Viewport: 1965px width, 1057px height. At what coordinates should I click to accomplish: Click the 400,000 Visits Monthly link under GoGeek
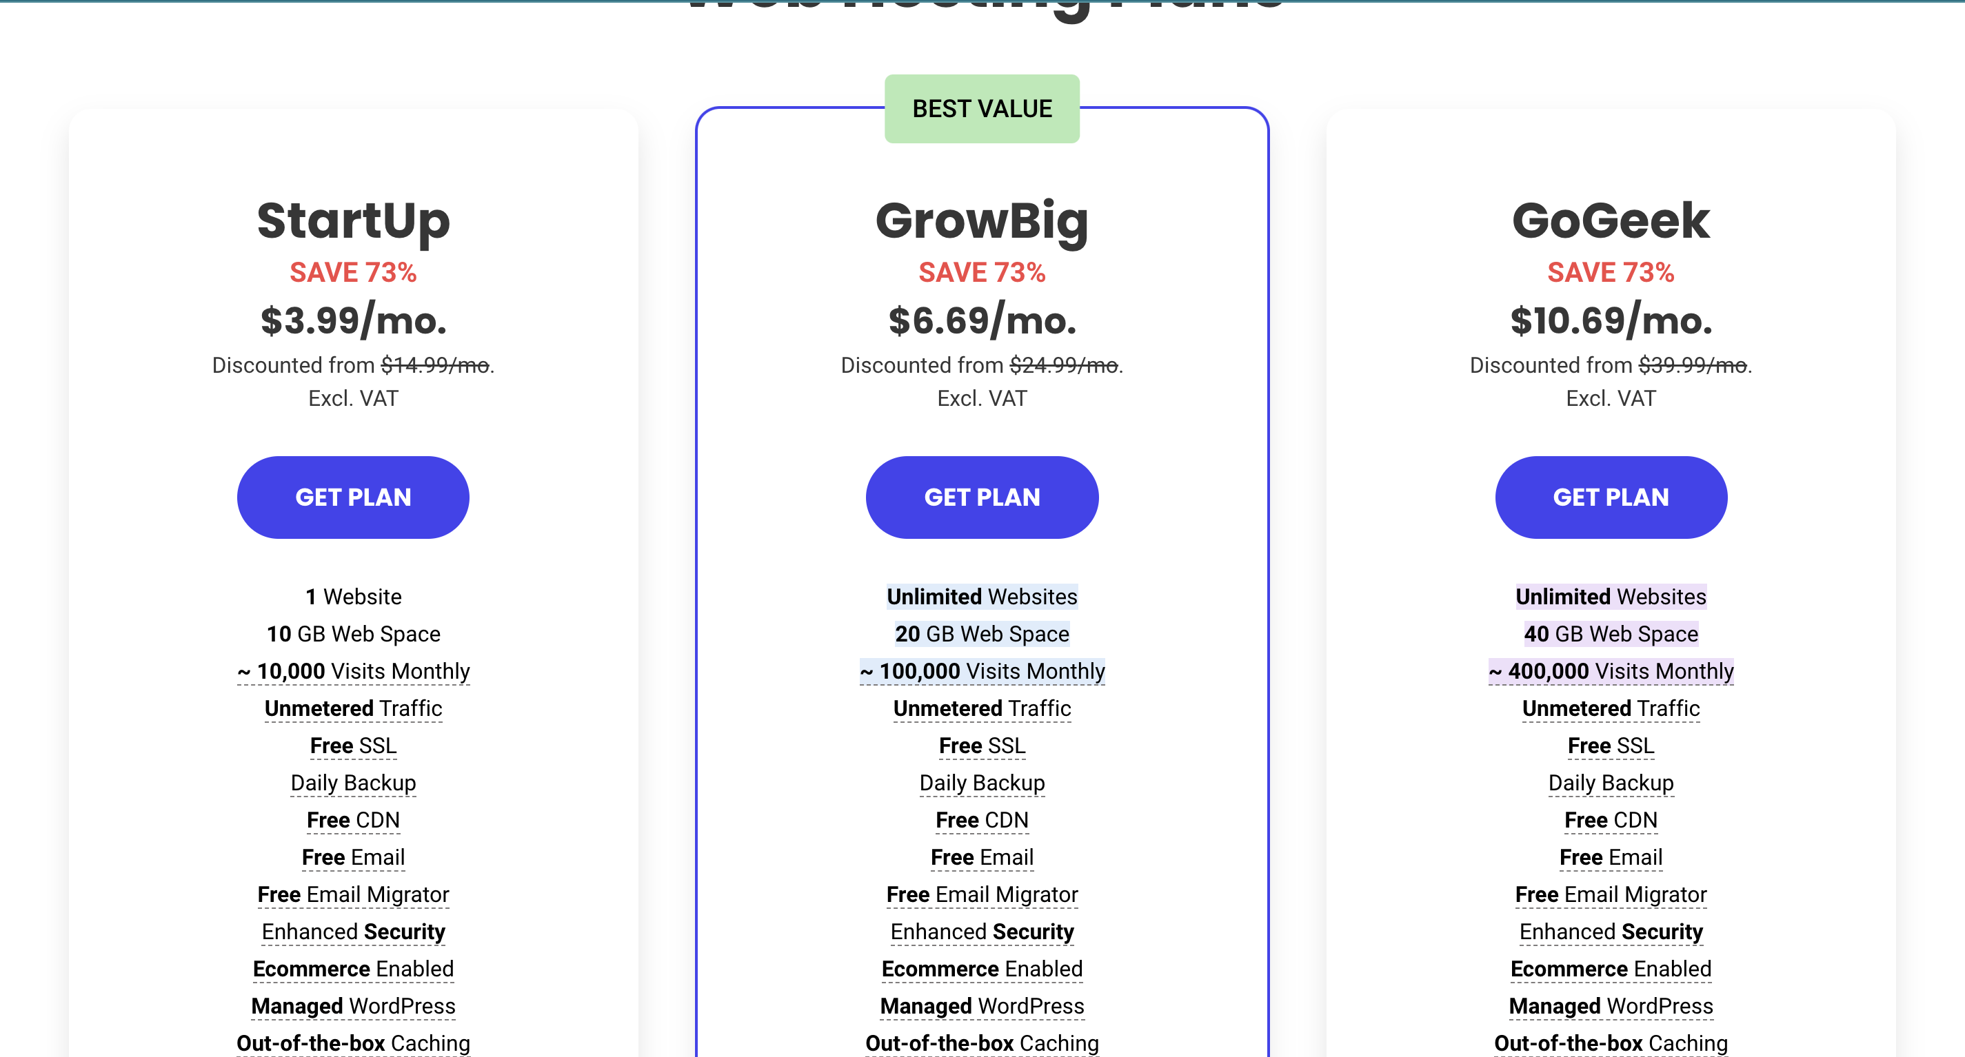[x=1611, y=671]
